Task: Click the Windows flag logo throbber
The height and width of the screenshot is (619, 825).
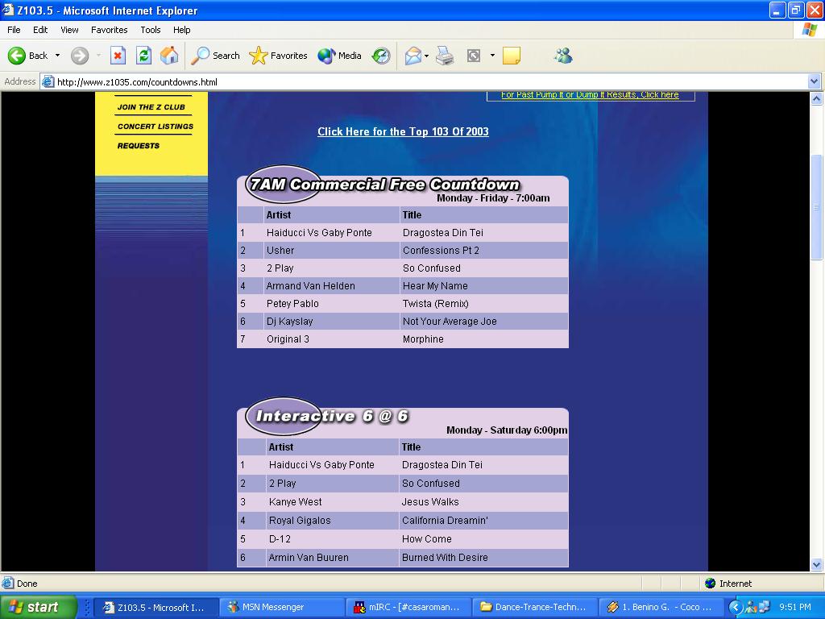Action: pyautogui.click(x=809, y=30)
